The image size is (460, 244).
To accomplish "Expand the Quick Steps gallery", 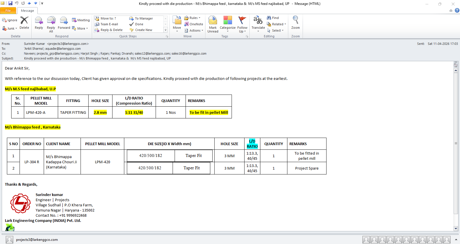I will 165,30.
